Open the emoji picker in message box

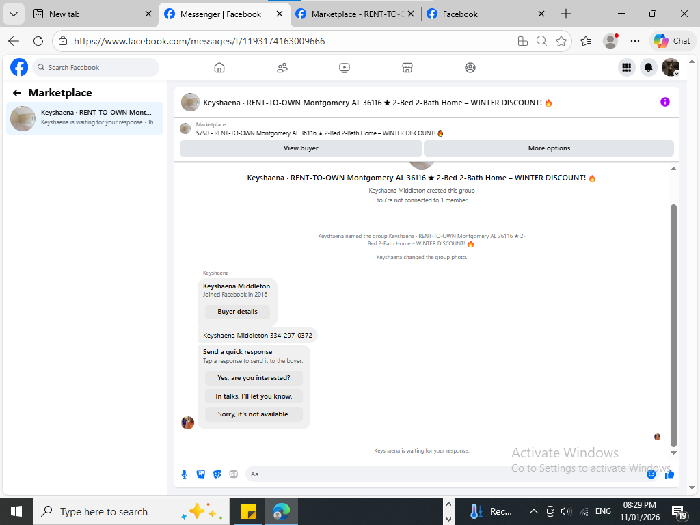click(x=651, y=474)
